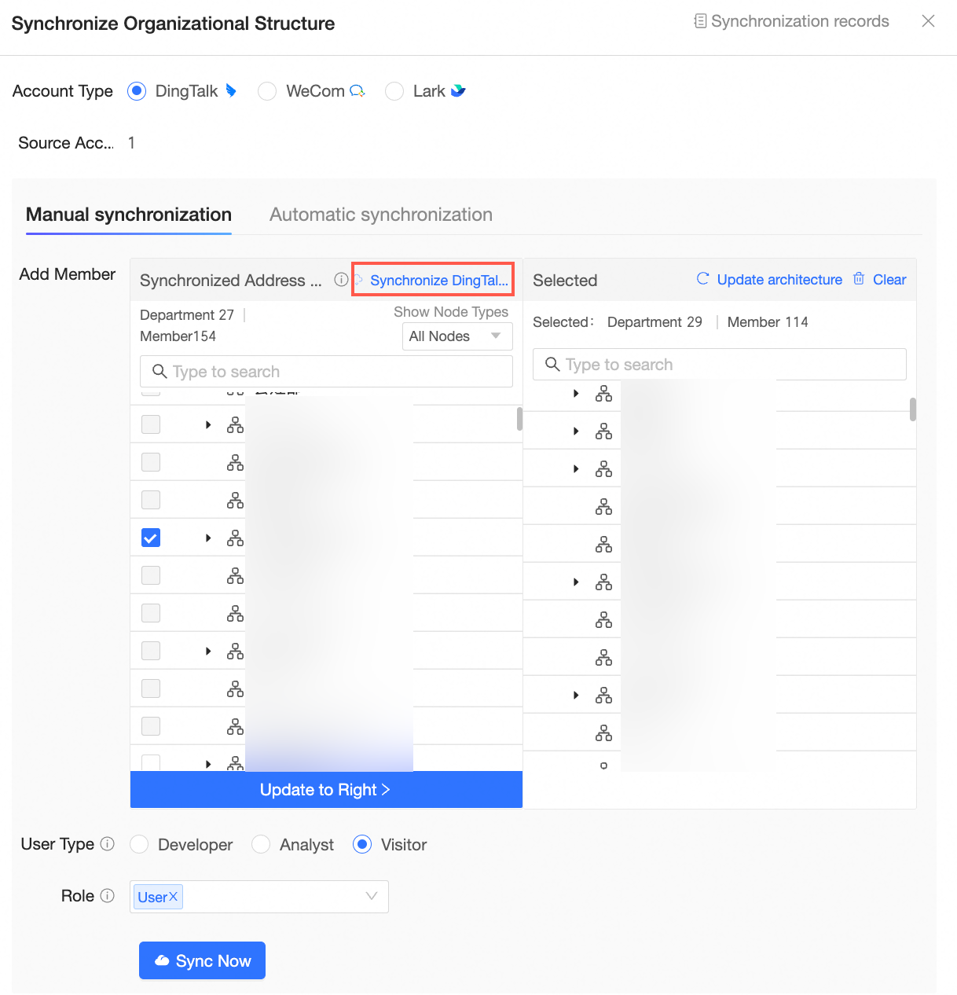This screenshot has height=995, width=957.
Task: Select the Lark account type
Action: [x=394, y=91]
